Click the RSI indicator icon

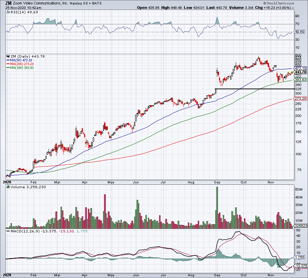(x=8, y=12)
